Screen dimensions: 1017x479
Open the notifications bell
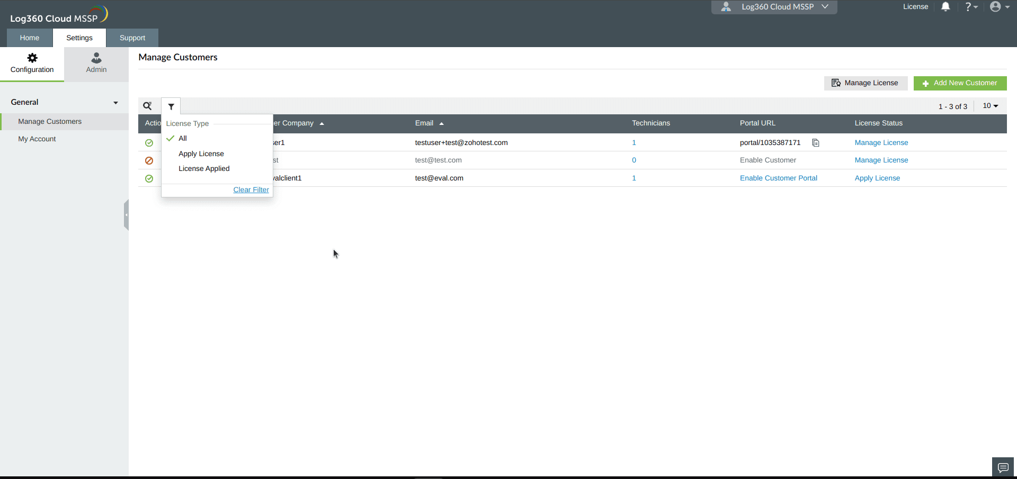click(x=945, y=7)
